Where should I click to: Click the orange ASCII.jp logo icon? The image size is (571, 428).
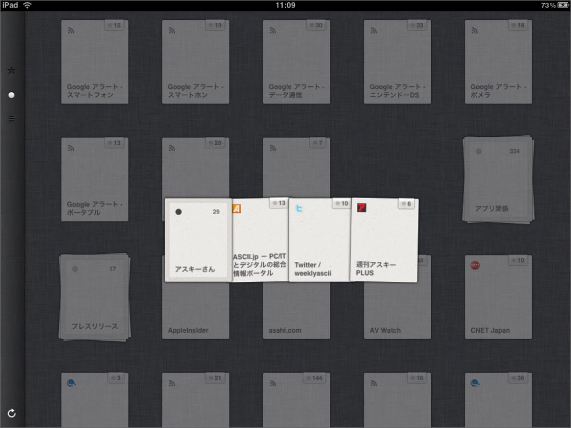coord(237,209)
